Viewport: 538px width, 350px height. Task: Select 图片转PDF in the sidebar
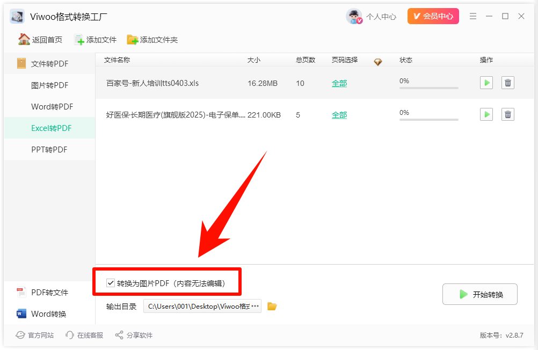[x=49, y=85]
